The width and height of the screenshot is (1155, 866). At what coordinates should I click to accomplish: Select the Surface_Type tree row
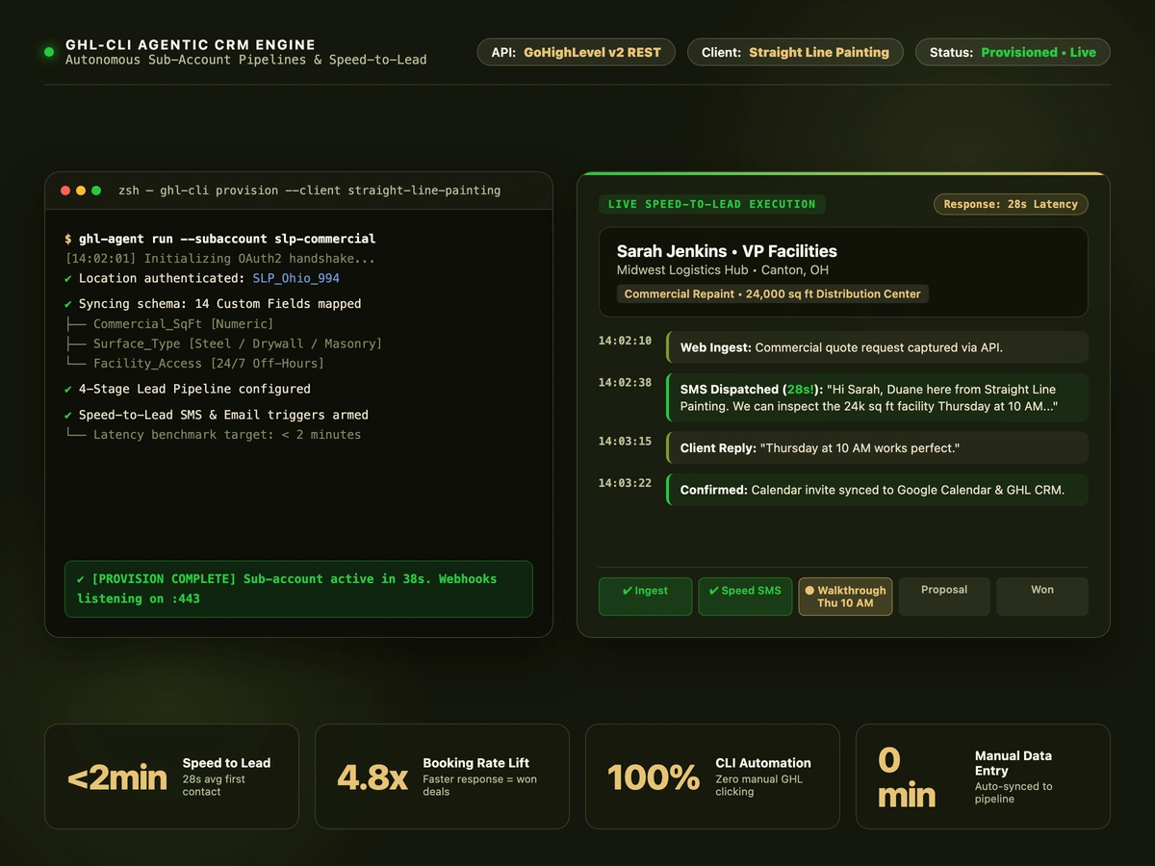click(x=223, y=344)
